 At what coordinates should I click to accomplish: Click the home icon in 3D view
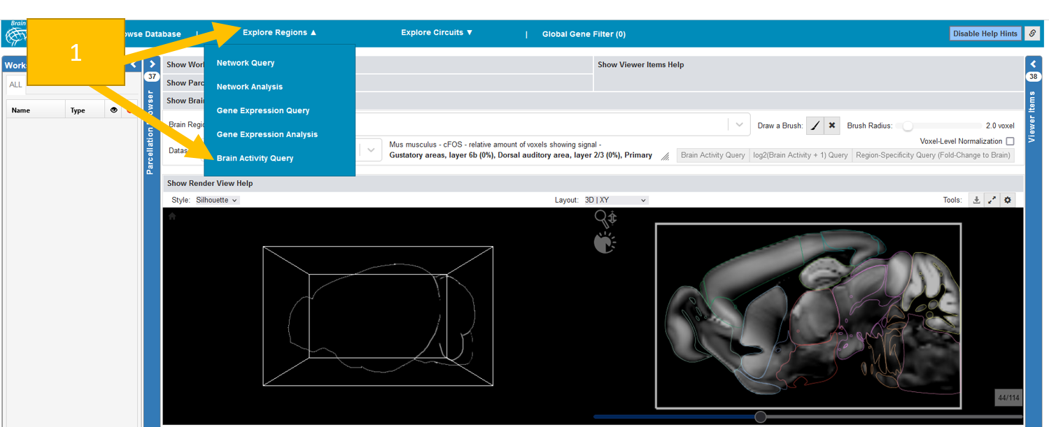(x=172, y=217)
